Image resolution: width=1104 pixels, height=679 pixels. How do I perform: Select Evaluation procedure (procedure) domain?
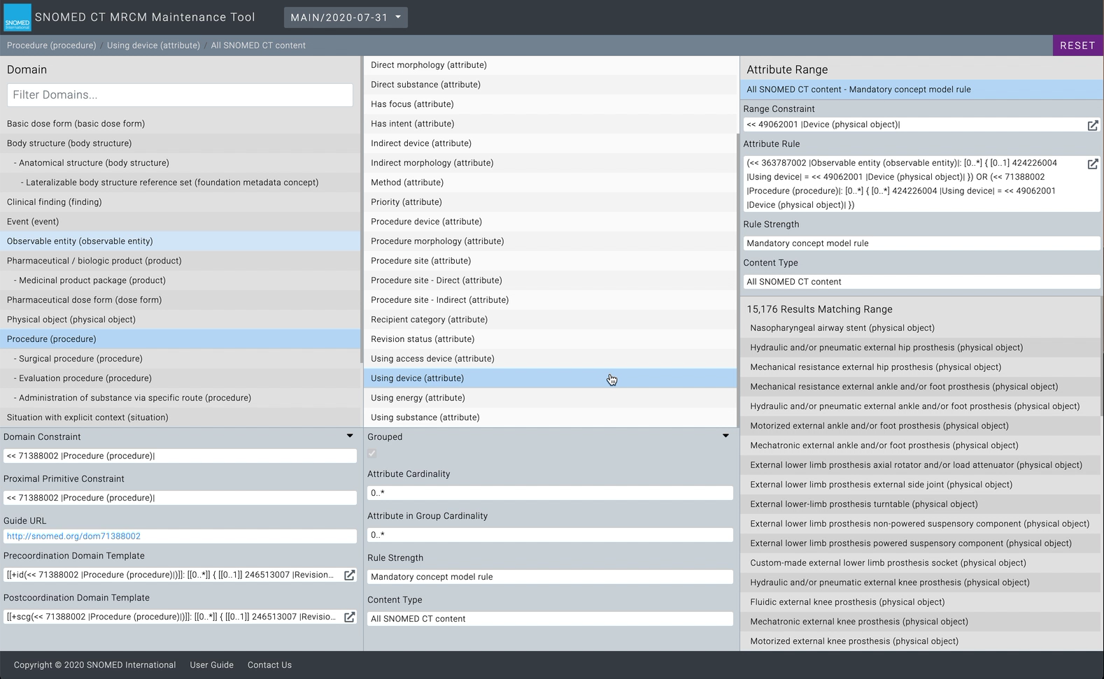click(181, 378)
